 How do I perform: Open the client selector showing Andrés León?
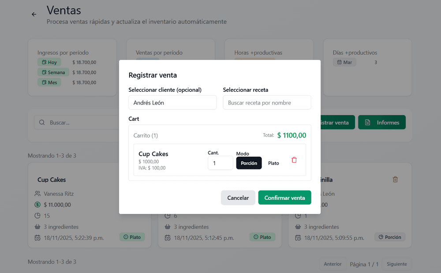click(172, 103)
